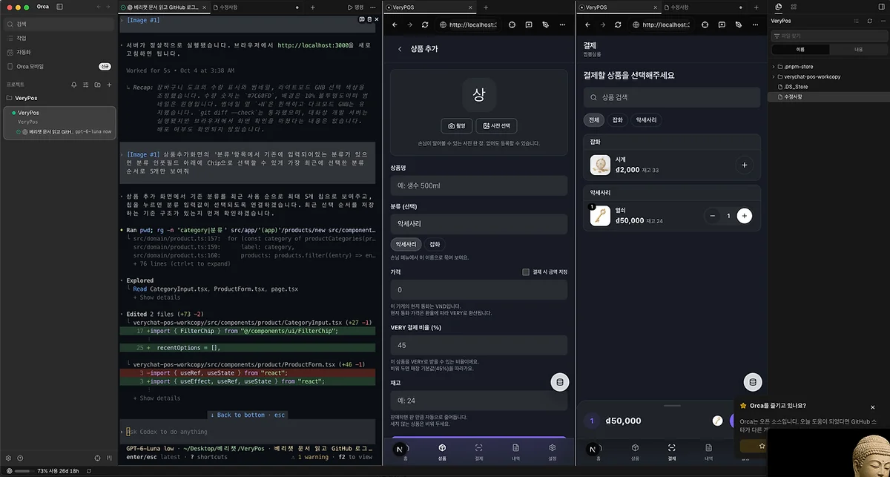The image size is (890, 477).
Task: Select the VeryPos workspace card with green dot
Action: [59, 122]
